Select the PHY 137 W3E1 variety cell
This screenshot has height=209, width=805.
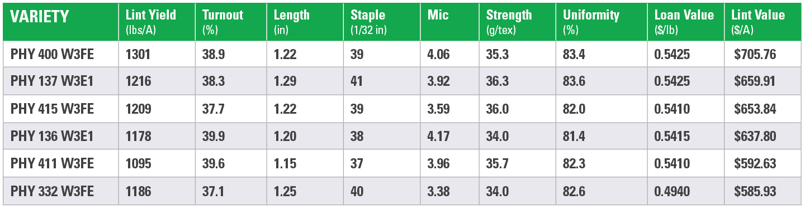(51, 81)
